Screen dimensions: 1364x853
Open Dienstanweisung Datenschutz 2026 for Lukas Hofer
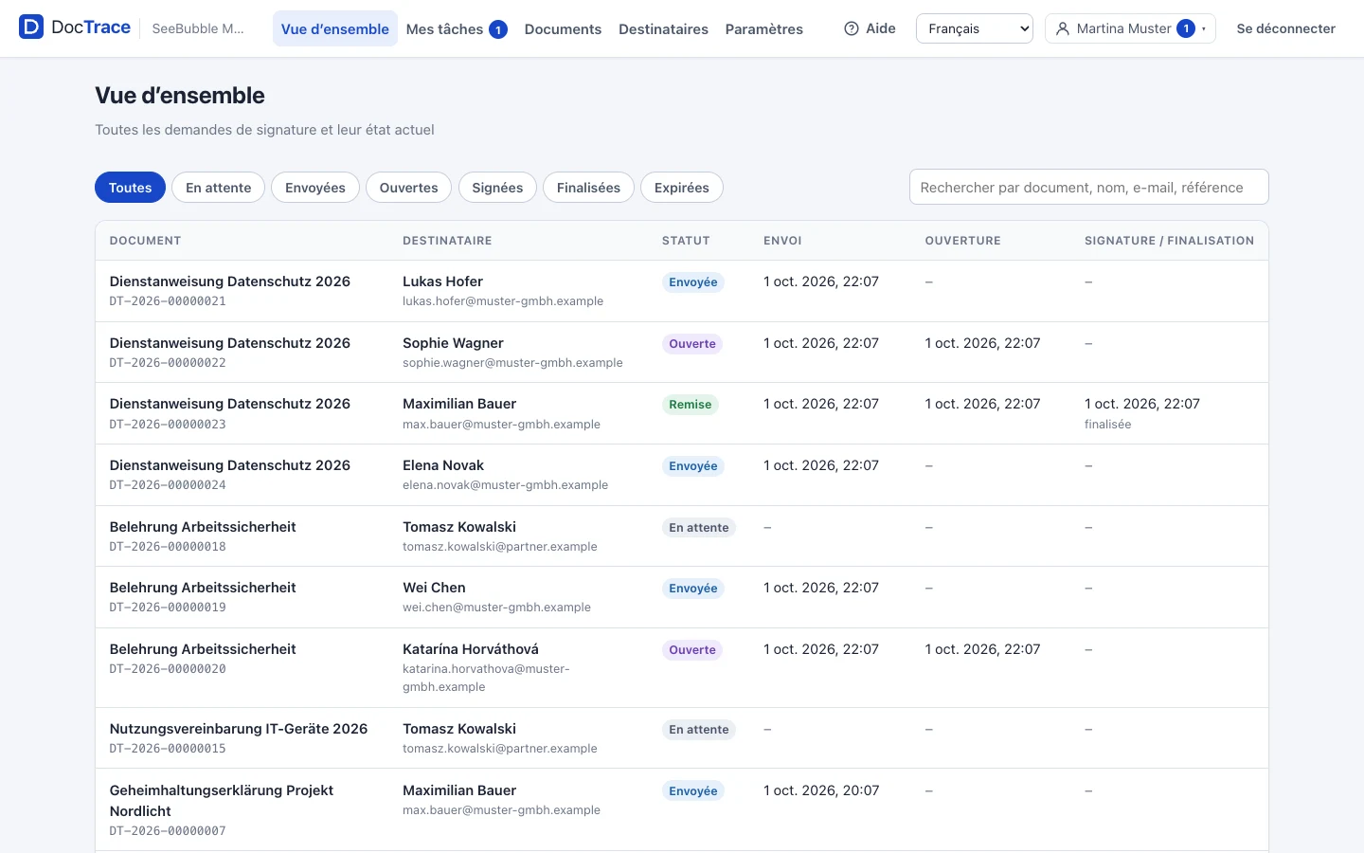[x=230, y=281]
